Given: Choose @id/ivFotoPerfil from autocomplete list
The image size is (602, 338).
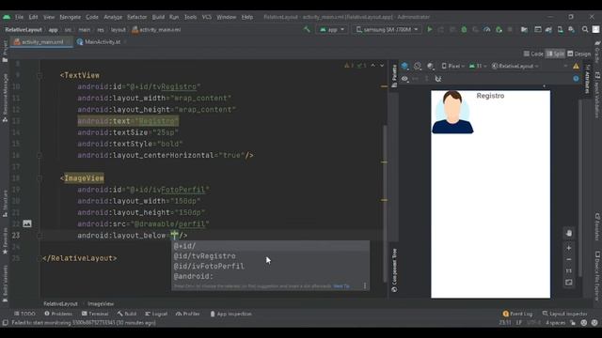Looking at the screenshot, I should pos(270,266).
